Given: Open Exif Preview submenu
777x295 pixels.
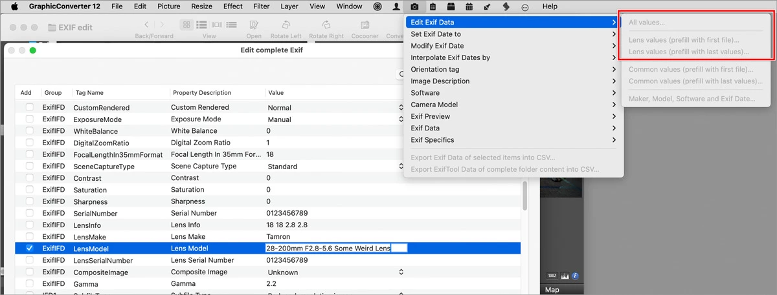Looking at the screenshot, I should click(x=513, y=116).
